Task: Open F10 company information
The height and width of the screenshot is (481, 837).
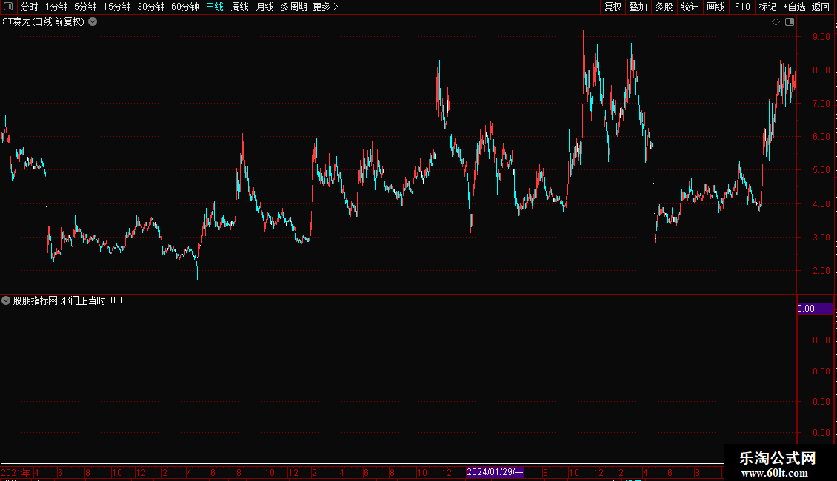Action: [742, 7]
